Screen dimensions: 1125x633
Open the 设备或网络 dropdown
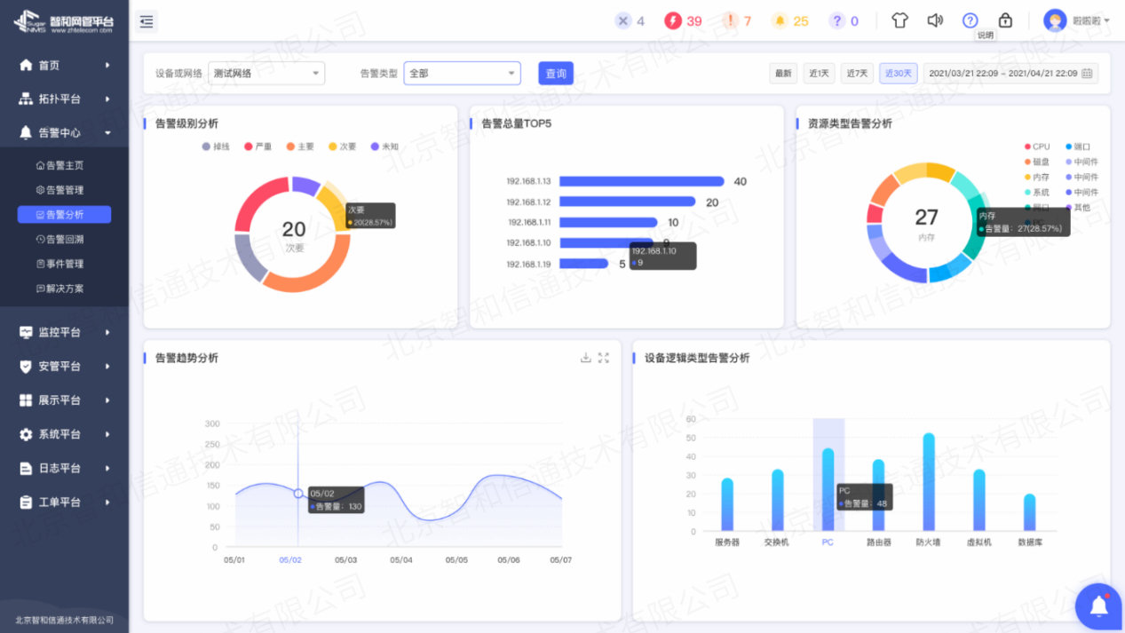[266, 74]
